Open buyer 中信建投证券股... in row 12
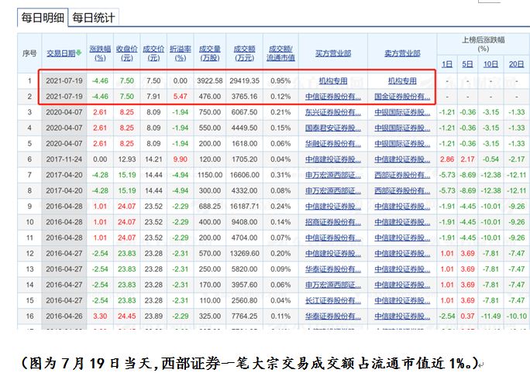 [333, 254]
